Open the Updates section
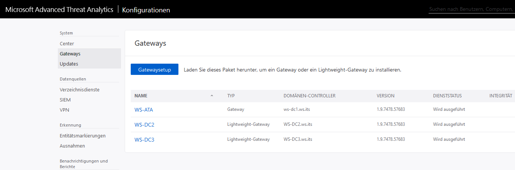 (x=69, y=64)
